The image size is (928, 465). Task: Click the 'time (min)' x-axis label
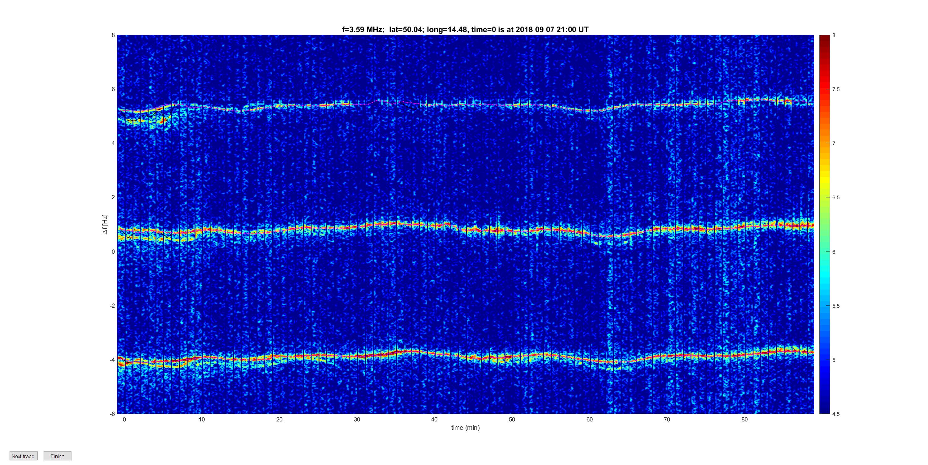coord(466,428)
